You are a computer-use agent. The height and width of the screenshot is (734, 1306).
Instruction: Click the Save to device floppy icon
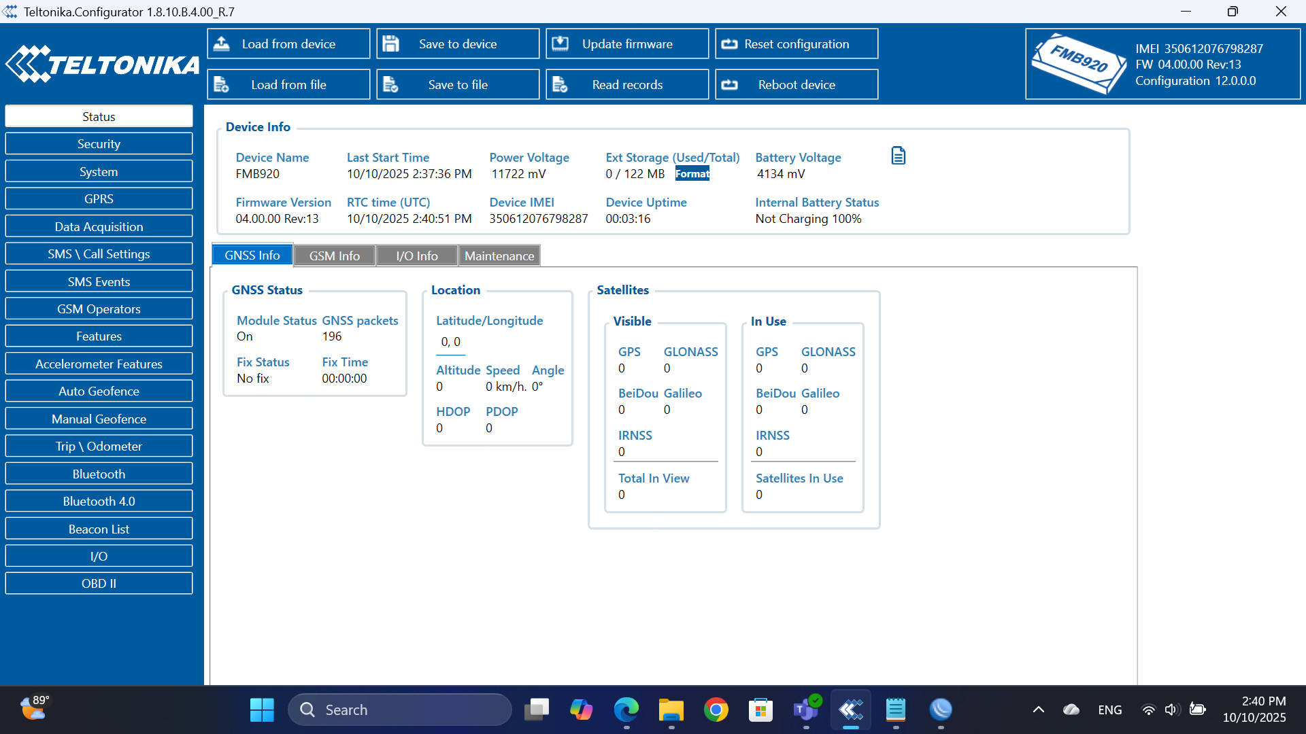(390, 44)
